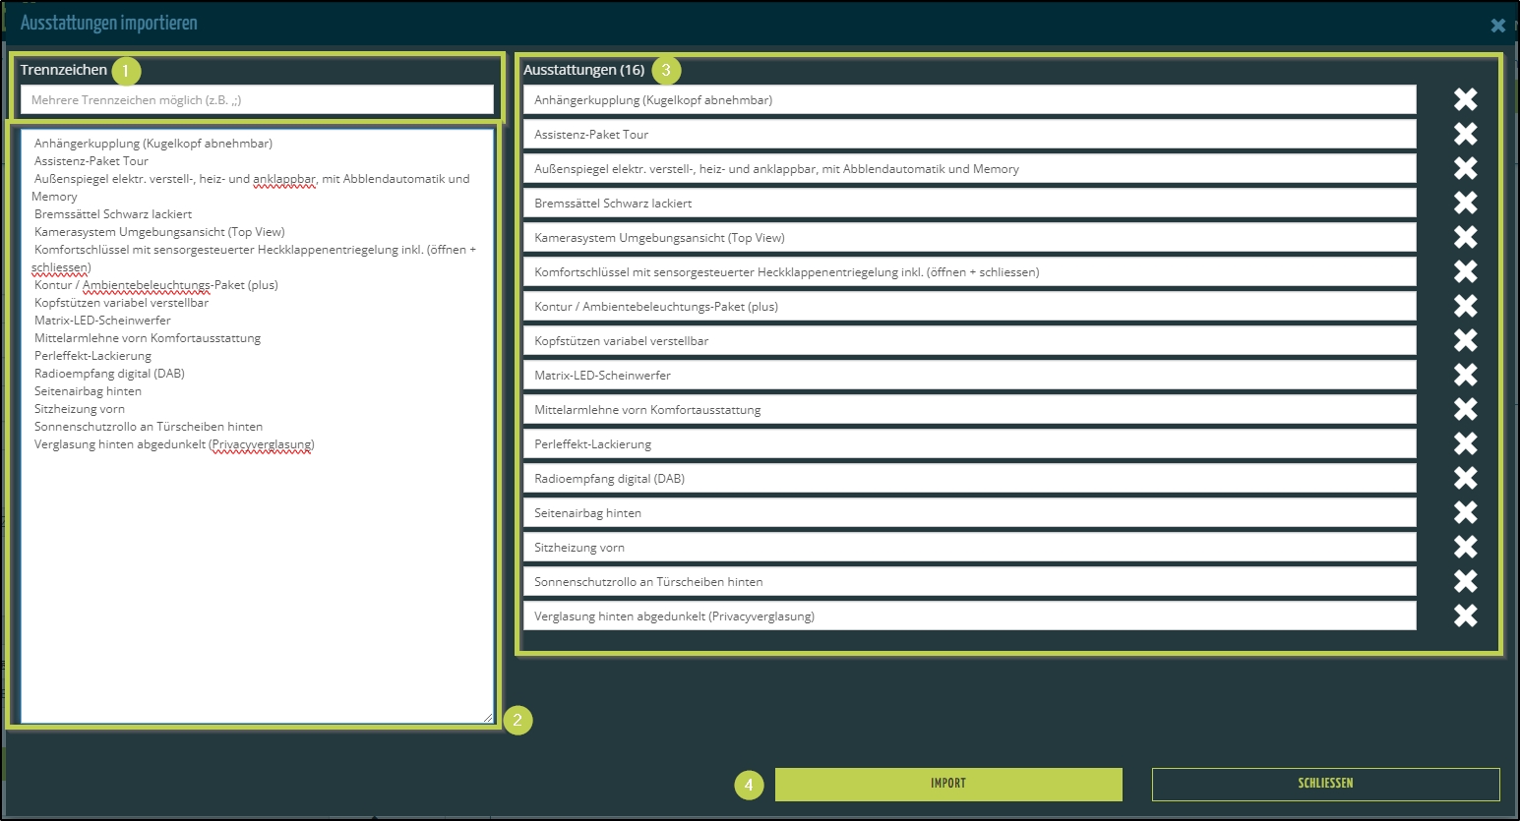Focus the large equipment list text area
This screenshot has width=1520, height=821.
(x=256, y=570)
